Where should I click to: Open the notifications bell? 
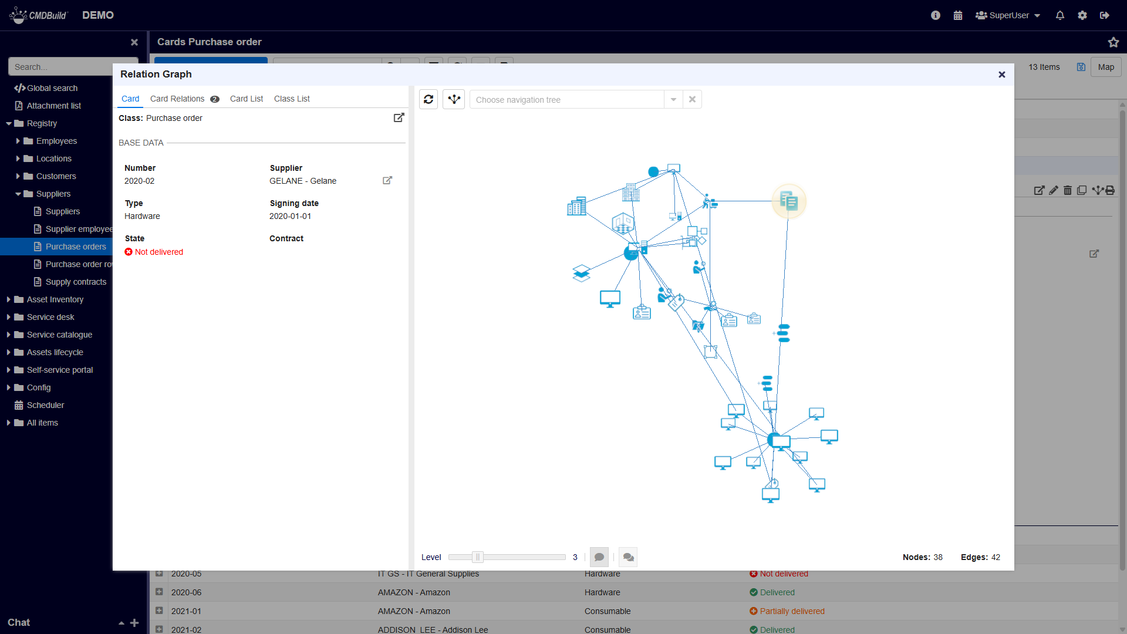(x=1059, y=15)
